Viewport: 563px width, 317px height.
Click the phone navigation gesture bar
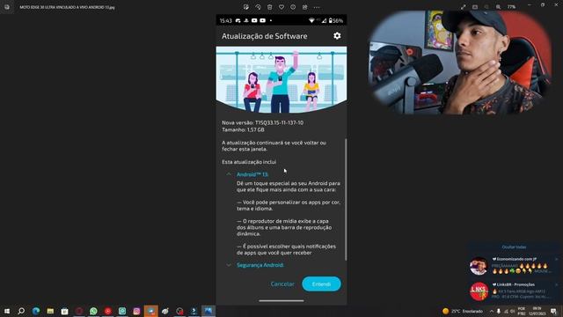[281, 301]
